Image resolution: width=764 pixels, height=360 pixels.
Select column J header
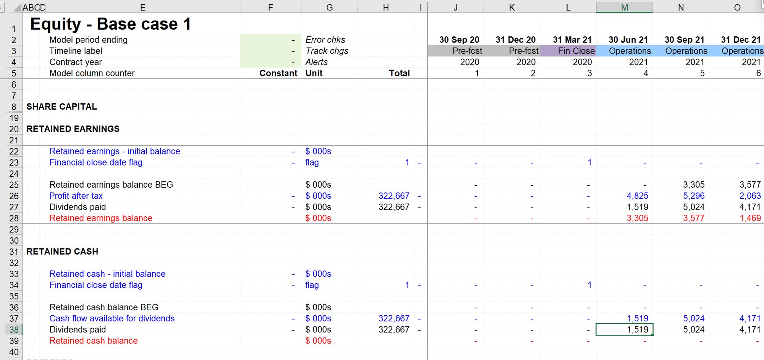[455, 7]
